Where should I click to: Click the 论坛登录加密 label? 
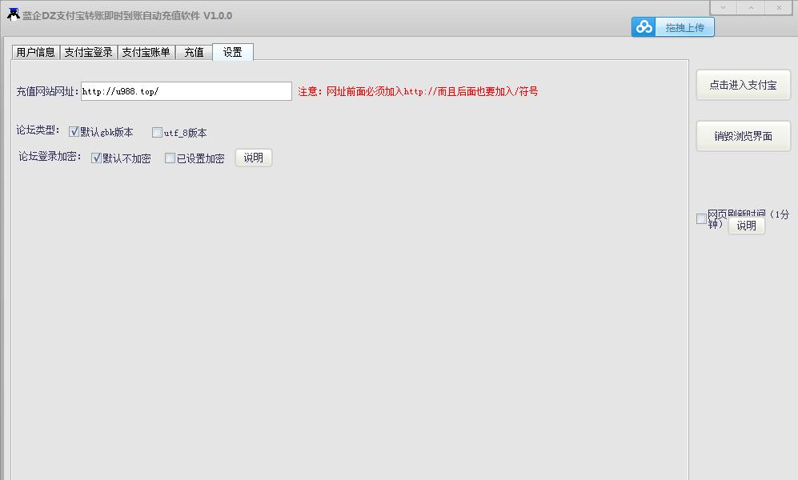50,157
